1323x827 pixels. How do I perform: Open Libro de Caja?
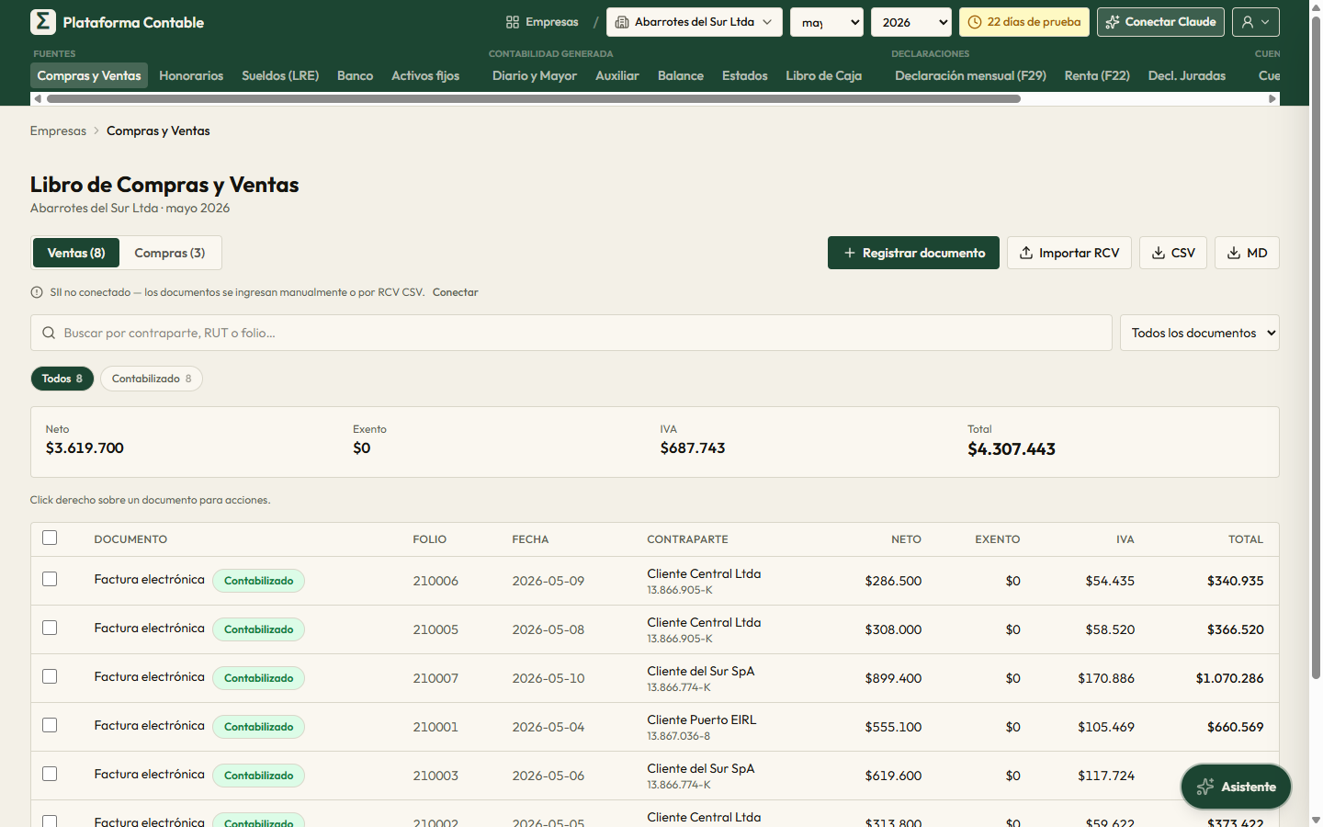824,75
